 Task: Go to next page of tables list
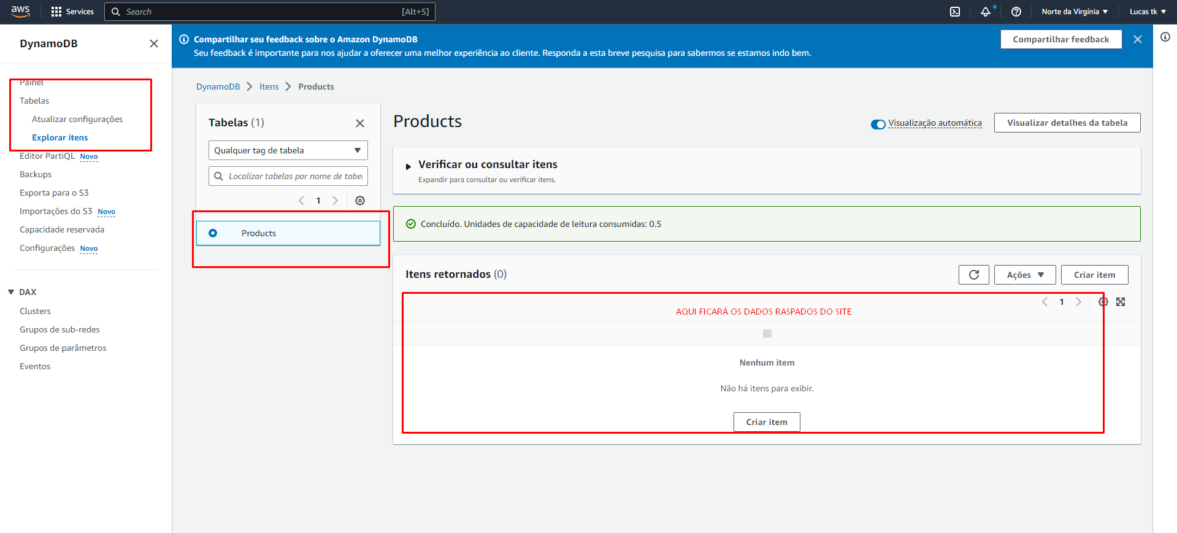pos(335,201)
